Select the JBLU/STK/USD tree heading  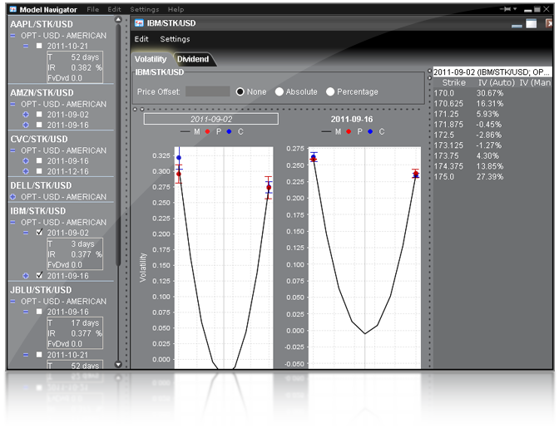[41, 290]
